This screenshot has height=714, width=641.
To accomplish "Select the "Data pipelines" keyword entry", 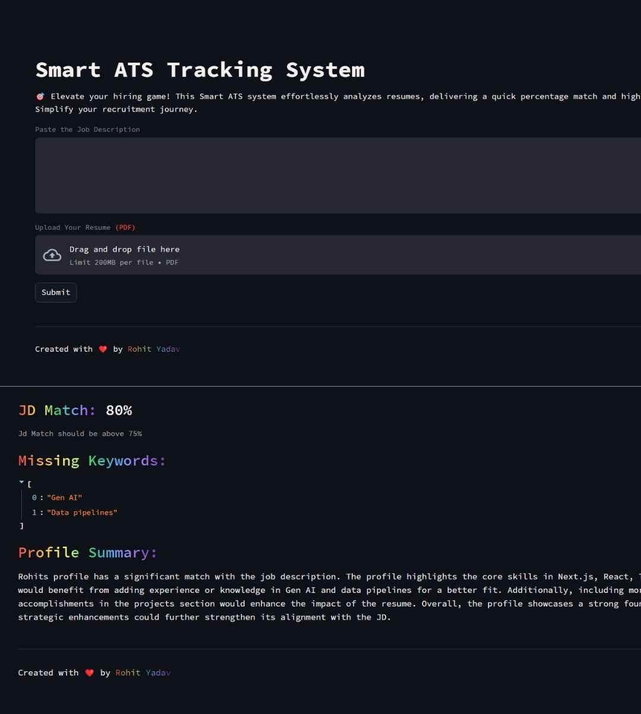I will coord(82,512).
